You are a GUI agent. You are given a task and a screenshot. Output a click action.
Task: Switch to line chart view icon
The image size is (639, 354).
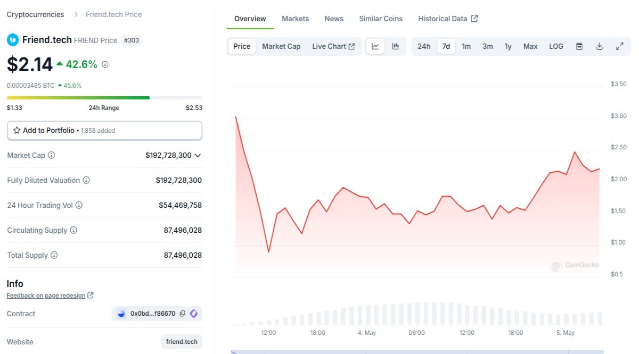pos(375,46)
